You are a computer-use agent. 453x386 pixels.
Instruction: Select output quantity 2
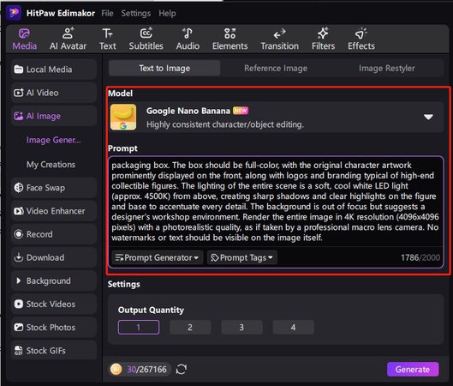(x=190, y=328)
